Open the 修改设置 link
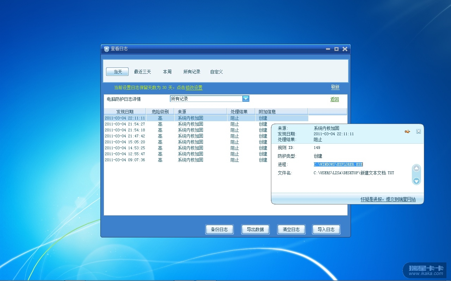451x281 pixels. 194,88
